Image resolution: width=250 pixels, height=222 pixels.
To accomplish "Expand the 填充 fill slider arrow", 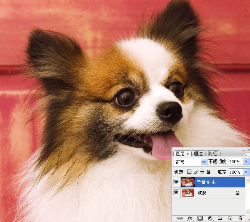I will 246,172.
